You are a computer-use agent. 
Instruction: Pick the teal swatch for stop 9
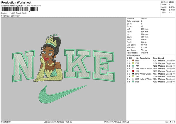click(133, 82)
